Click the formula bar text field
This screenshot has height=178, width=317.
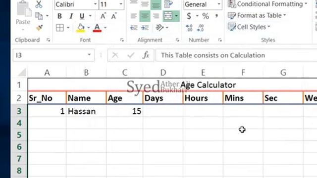236,55
